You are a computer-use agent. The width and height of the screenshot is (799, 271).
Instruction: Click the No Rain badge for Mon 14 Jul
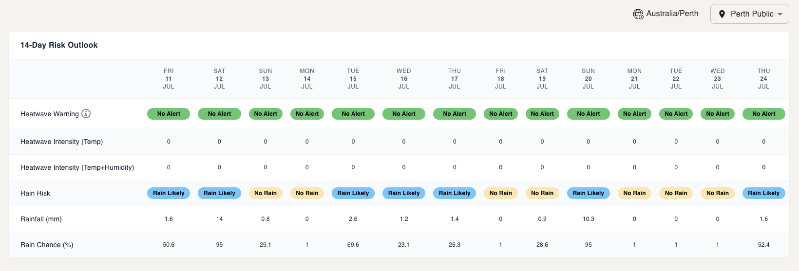coord(307,193)
